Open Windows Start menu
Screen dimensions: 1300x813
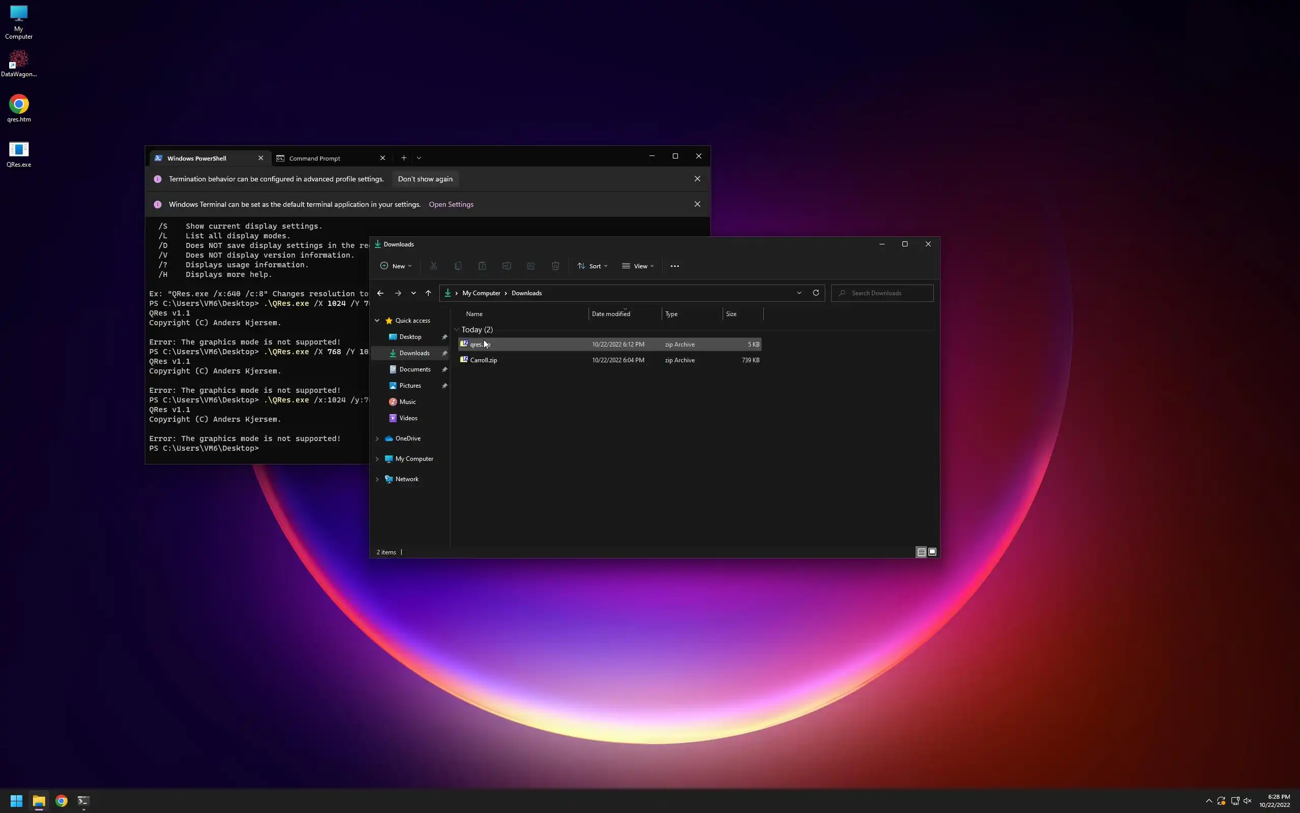16,801
